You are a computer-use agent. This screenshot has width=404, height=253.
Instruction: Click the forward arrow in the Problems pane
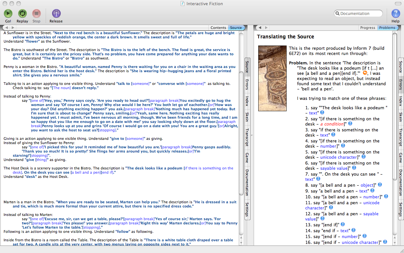pos(266,28)
